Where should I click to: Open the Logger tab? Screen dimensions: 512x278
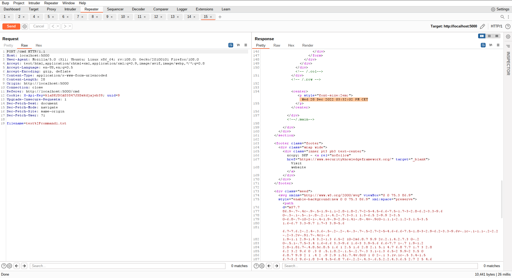(x=182, y=9)
